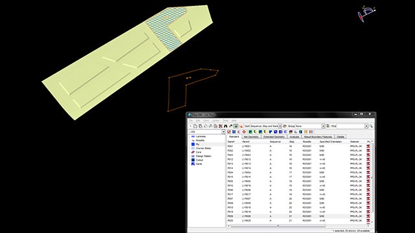Click the Sequence column header
415x233 pixels.
pos(275,142)
